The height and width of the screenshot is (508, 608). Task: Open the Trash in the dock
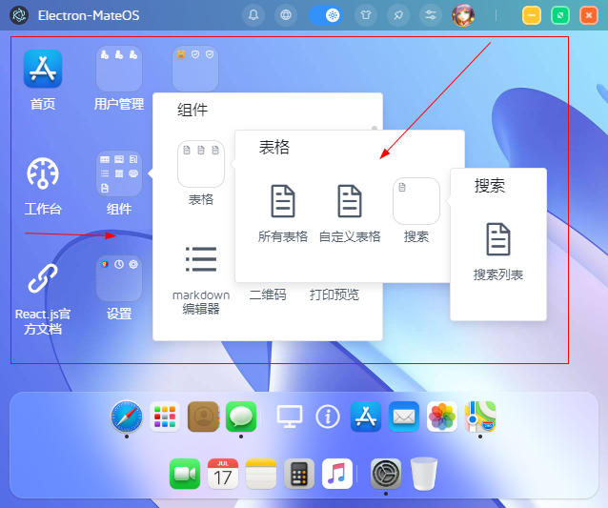click(424, 474)
